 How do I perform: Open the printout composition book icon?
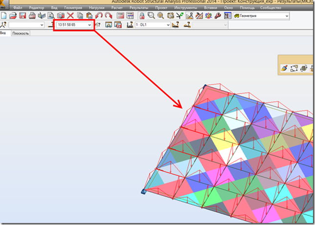pos(42,16)
